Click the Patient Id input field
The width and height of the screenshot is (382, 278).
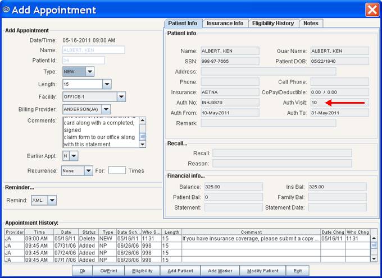click(x=84, y=61)
